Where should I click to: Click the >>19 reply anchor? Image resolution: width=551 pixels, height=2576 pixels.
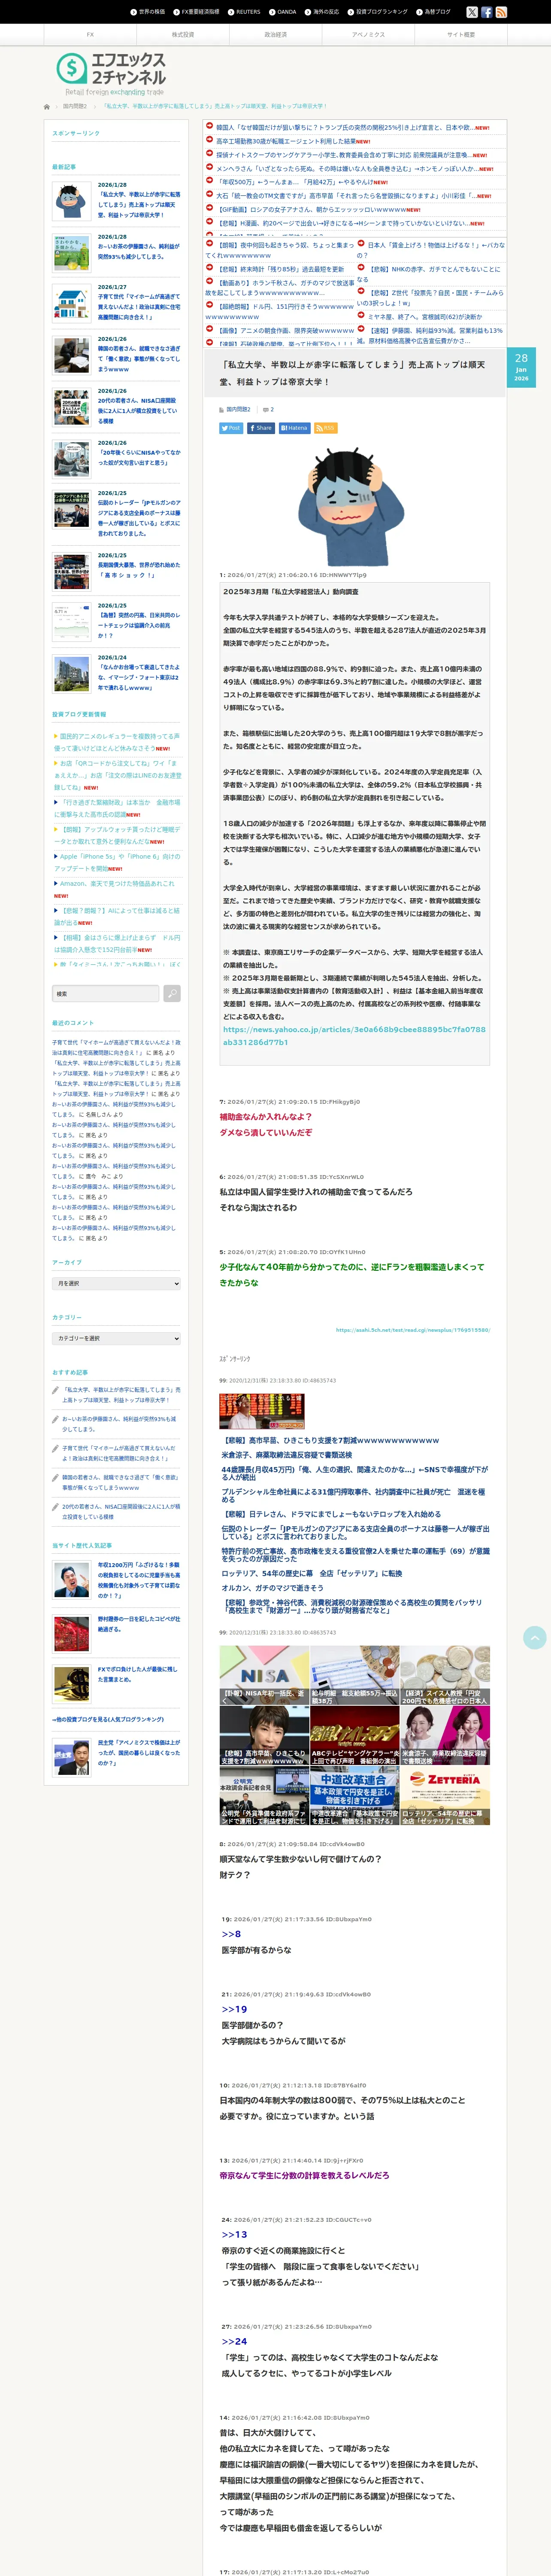pyautogui.click(x=234, y=2009)
